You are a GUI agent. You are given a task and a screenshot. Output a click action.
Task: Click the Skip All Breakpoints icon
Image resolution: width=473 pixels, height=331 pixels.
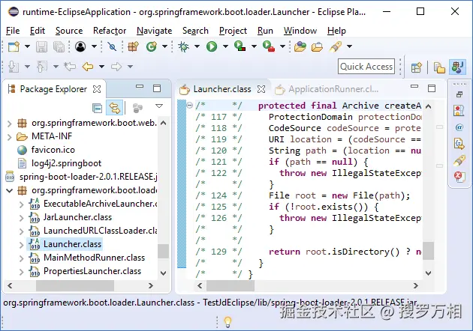coord(112,46)
